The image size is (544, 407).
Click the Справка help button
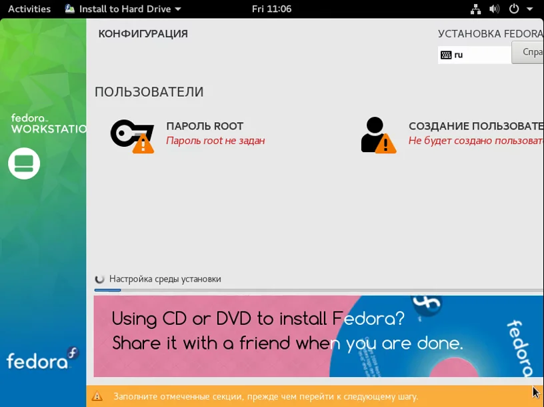point(528,53)
